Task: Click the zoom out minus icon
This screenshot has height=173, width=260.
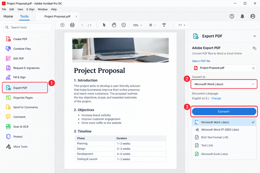Action: [x=124, y=25]
